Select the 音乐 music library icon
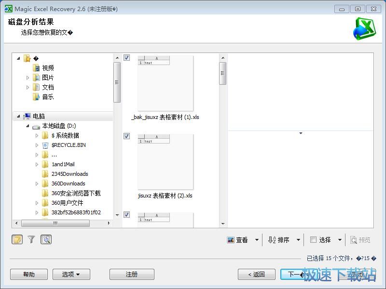The width and height of the screenshot is (386, 289). 36,97
